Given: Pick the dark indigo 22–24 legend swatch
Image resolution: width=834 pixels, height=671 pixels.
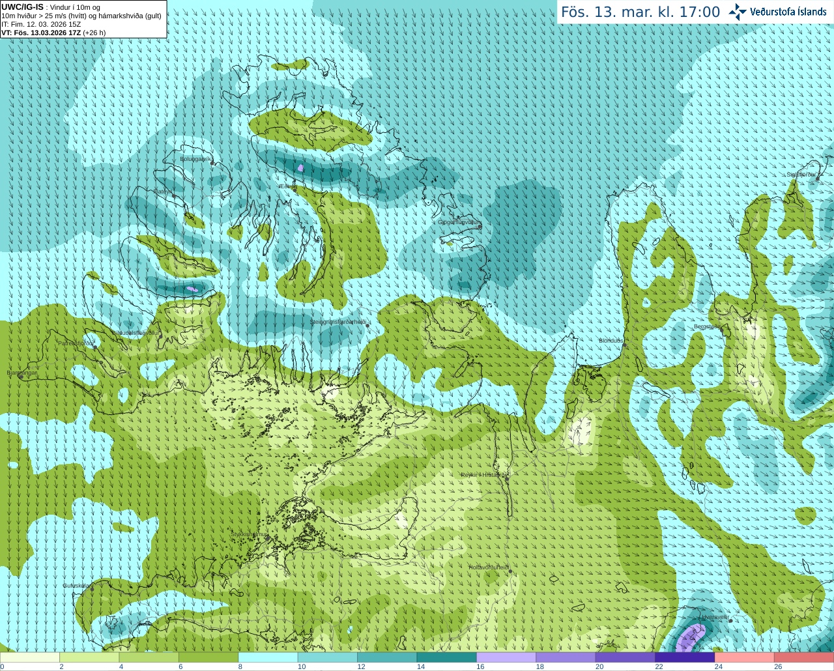Looking at the screenshot, I should click(685, 657).
